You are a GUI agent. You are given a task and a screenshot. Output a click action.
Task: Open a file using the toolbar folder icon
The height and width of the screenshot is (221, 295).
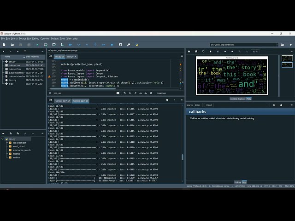[12, 45]
